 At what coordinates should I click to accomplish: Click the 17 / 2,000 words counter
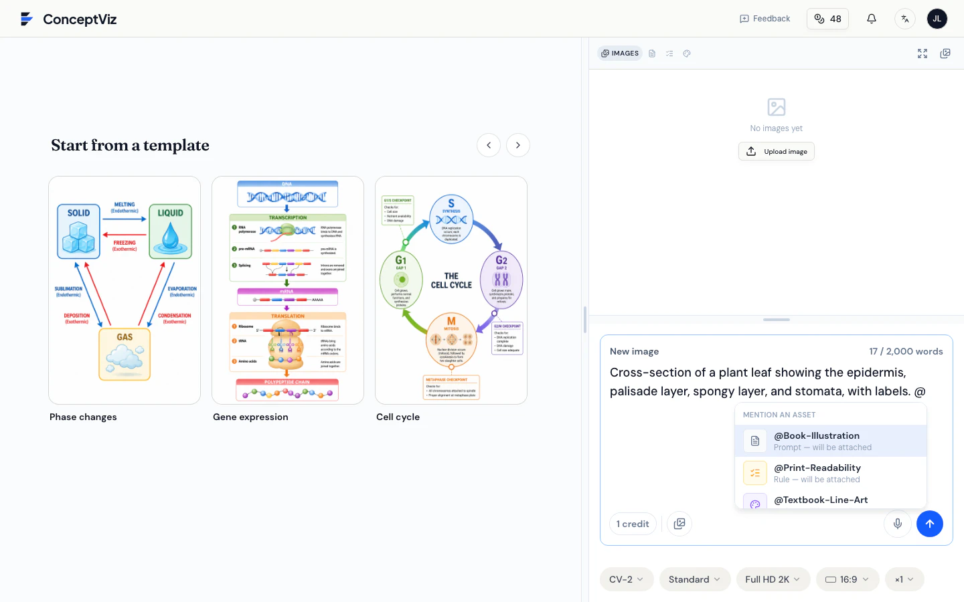pos(906,351)
